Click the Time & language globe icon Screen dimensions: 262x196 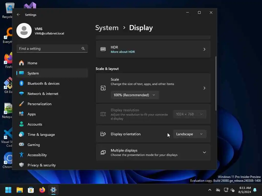(21, 134)
